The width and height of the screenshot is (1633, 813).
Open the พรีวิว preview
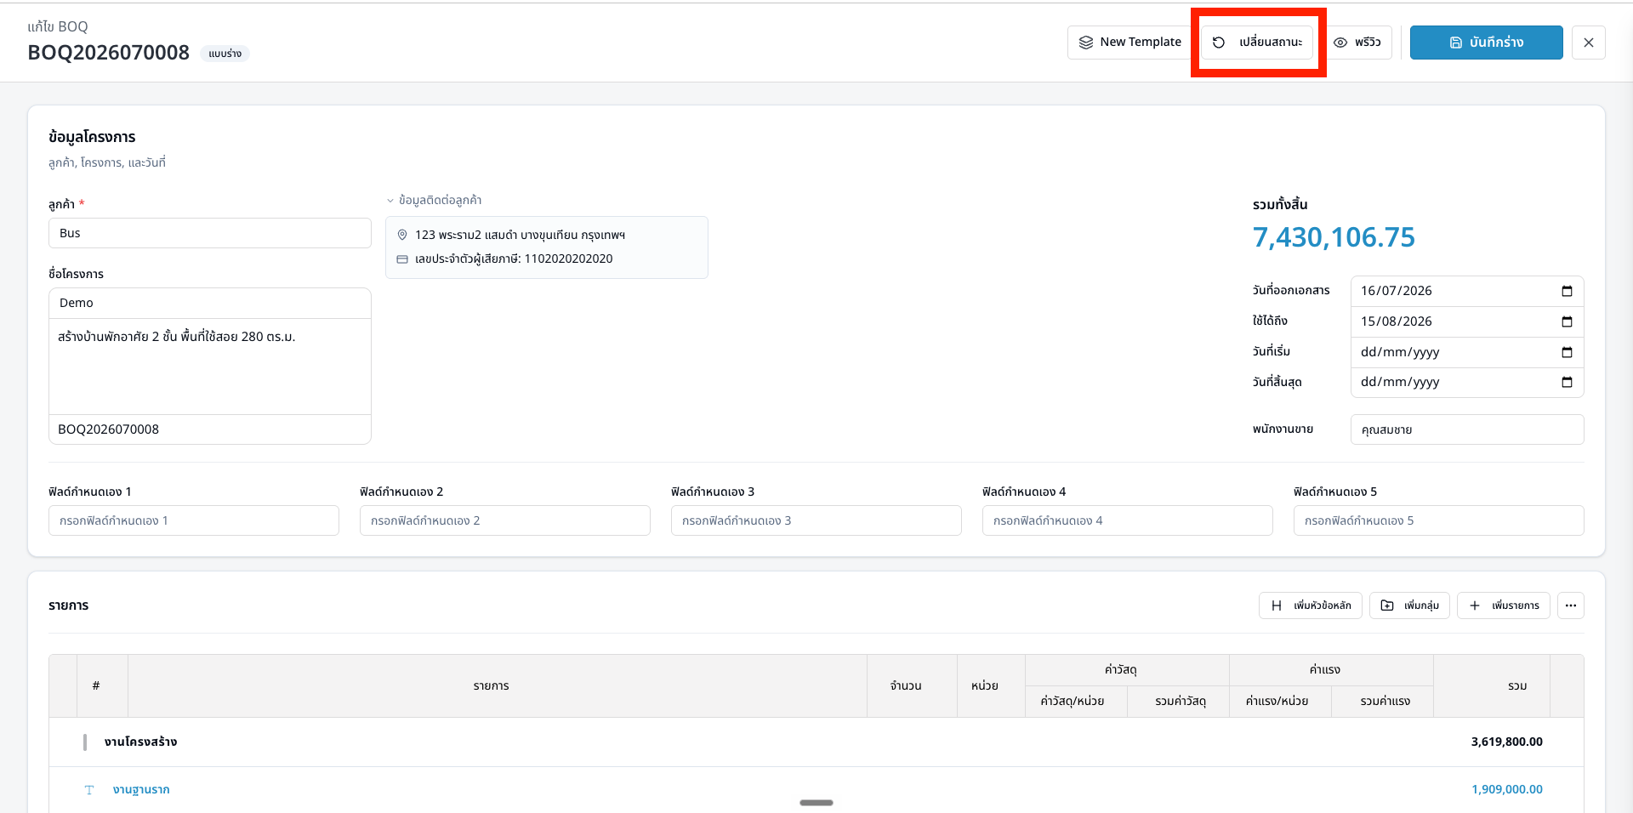(1357, 43)
